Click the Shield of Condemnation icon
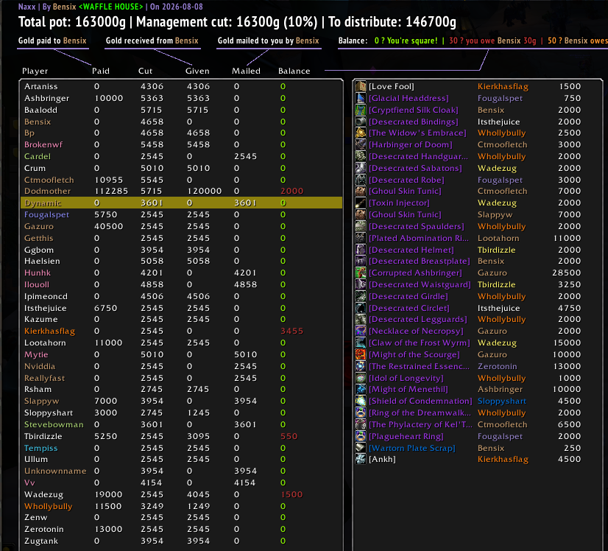The image size is (608, 551). 361,401
